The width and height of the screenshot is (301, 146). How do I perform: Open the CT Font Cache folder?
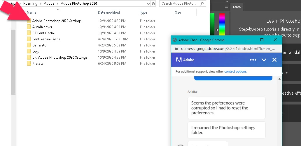pos(43,33)
